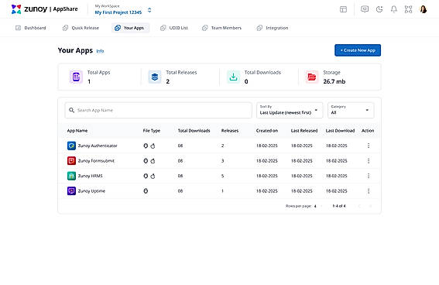The width and height of the screenshot is (439, 285).
Task: Click the Created on column header
Action: (x=267, y=131)
